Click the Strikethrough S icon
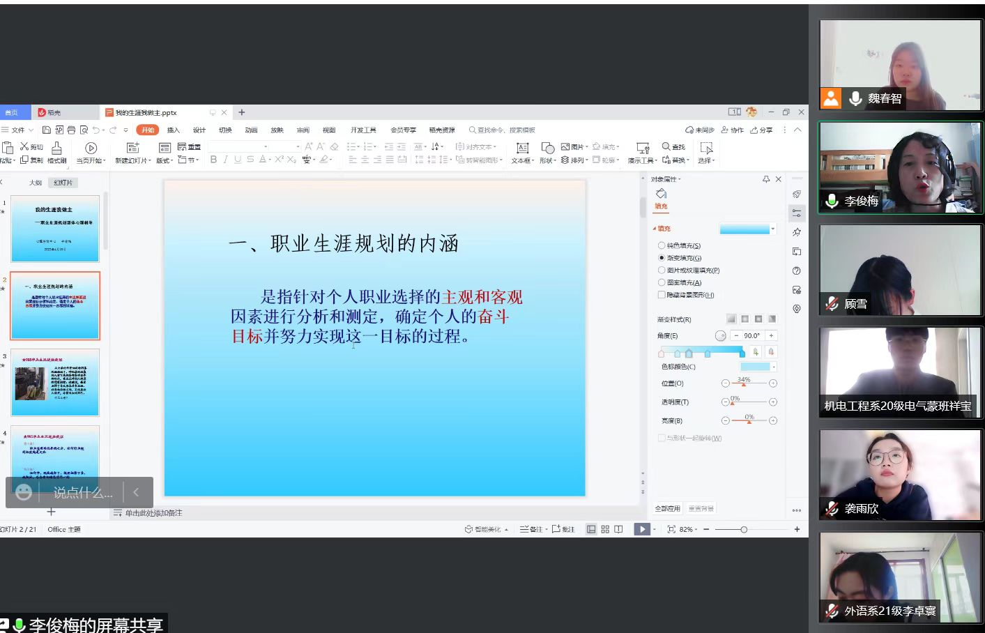The height and width of the screenshot is (633, 985). pyautogui.click(x=250, y=160)
